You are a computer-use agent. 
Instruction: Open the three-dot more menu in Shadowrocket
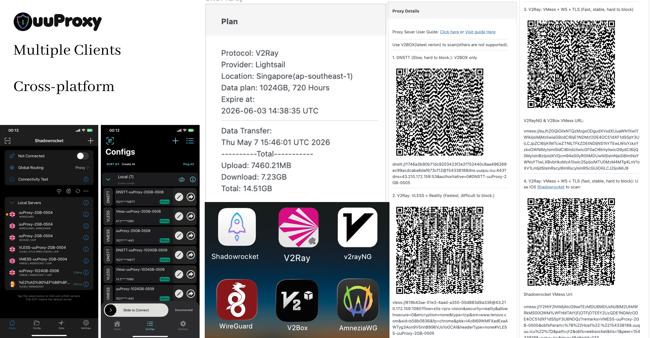(x=86, y=191)
